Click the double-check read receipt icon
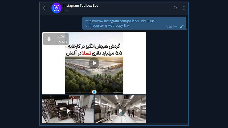This screenshot has height=128, width=228. tap(182, 27)
